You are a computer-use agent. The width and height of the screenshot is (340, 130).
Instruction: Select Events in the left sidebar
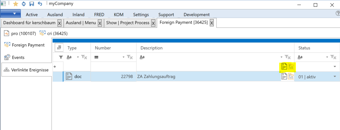pyautogui.click(x=18, y=57)
